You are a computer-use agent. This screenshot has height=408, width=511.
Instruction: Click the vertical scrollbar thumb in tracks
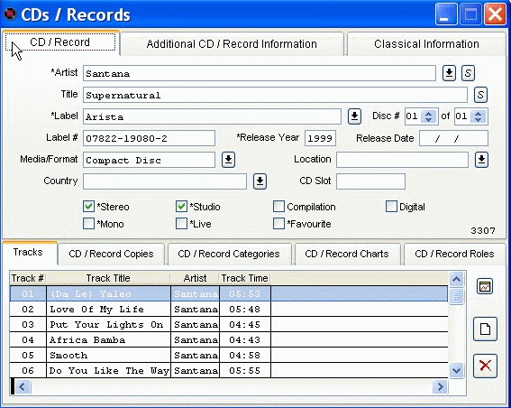pyautogui.click(x=456, y=296)
